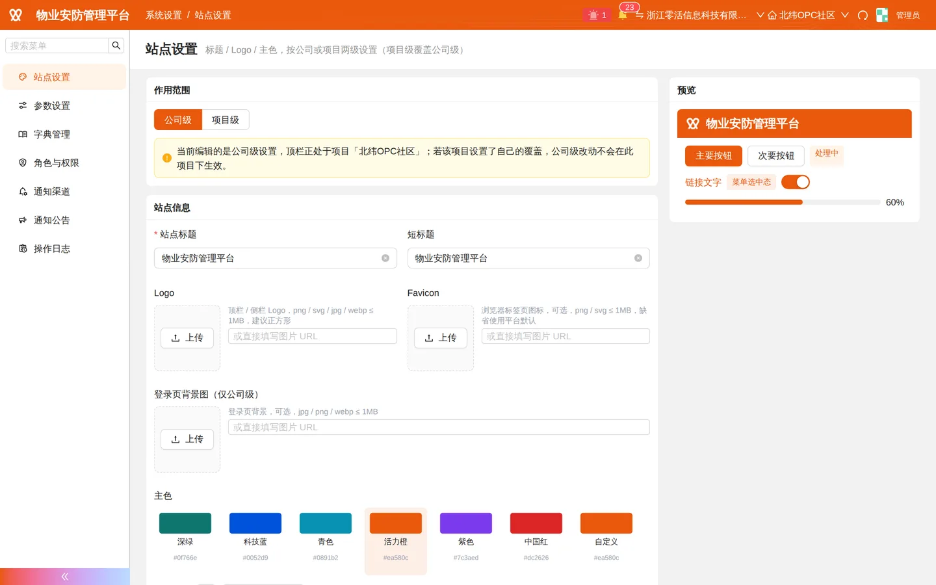This screenshot has height=585, width=936.
Task: Click the switch-company arrows icon
Action: pos(640,15)
